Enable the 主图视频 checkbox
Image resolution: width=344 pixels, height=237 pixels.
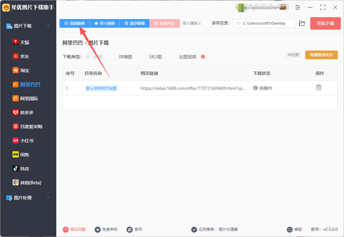coord(174,57)
